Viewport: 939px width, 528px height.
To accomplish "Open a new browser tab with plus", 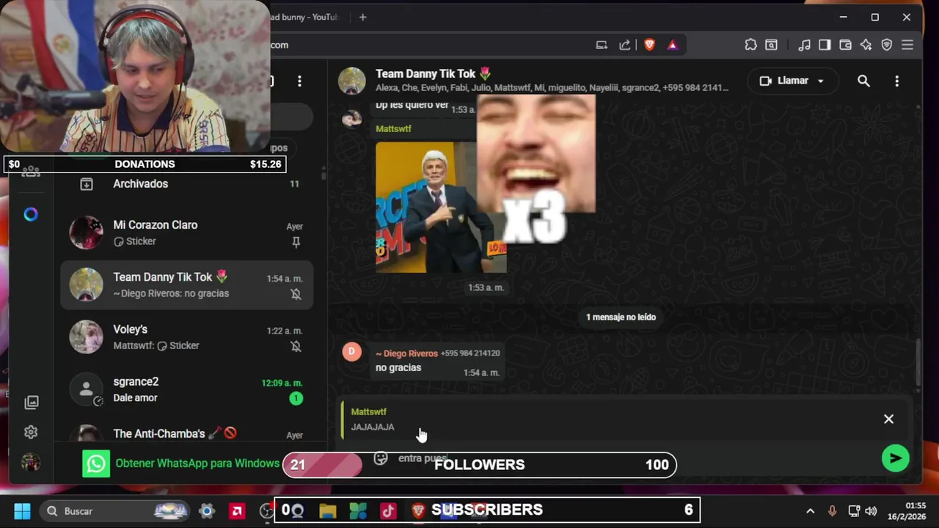I will (x=362, y=17).
